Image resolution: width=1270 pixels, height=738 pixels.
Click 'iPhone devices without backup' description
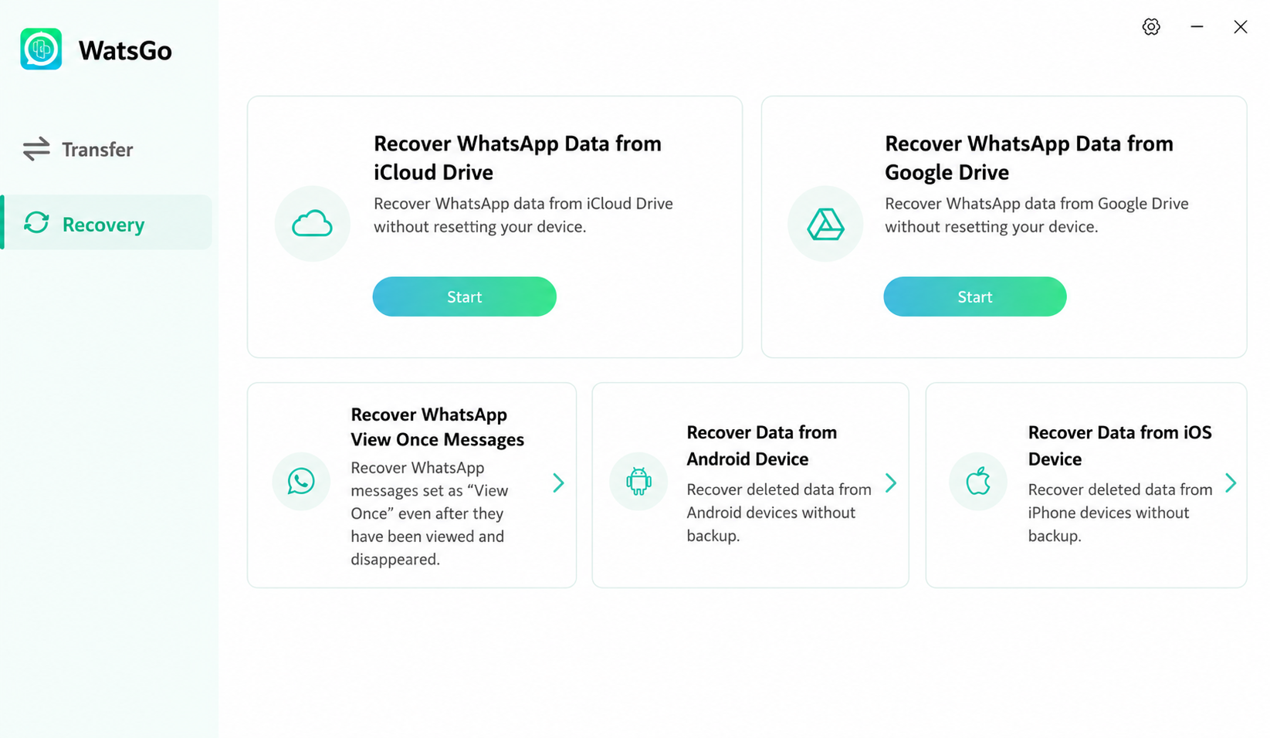click(1120, 513)
